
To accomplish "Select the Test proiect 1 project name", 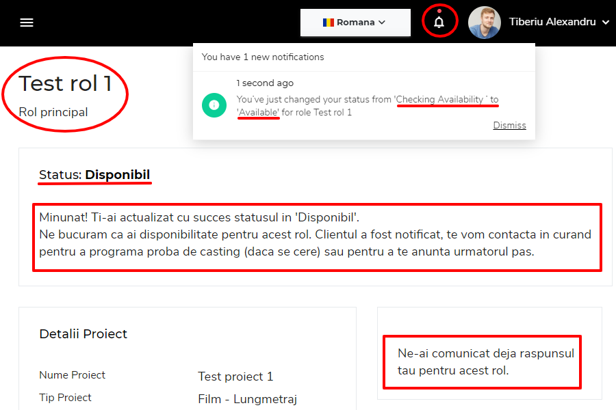I will (x=235, y=377).
